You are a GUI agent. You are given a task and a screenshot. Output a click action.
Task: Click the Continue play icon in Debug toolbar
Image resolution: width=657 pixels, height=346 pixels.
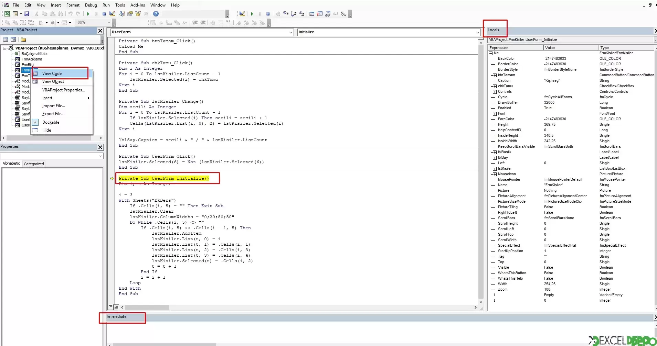coord(252,14)
